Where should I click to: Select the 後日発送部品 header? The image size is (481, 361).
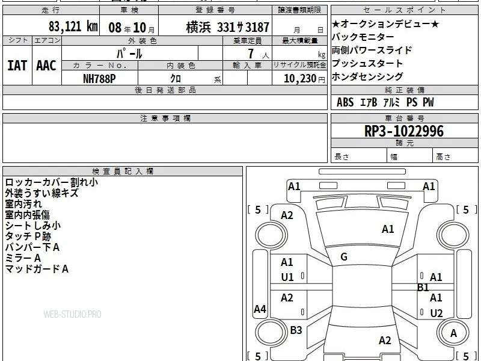(165, 90)
